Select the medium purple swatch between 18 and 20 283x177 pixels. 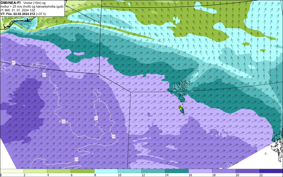[x=224, y=171]
